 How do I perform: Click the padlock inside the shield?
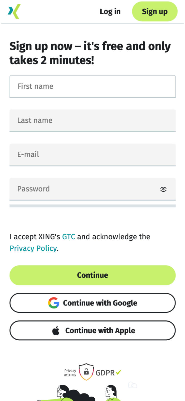pos(86,372)
